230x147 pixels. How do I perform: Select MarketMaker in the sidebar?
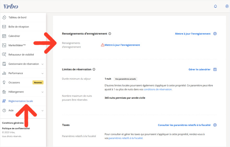point(23,45)
